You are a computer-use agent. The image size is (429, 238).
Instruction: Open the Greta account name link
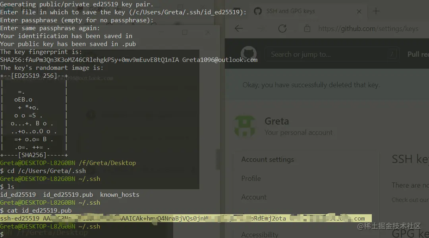pos(276,121)
